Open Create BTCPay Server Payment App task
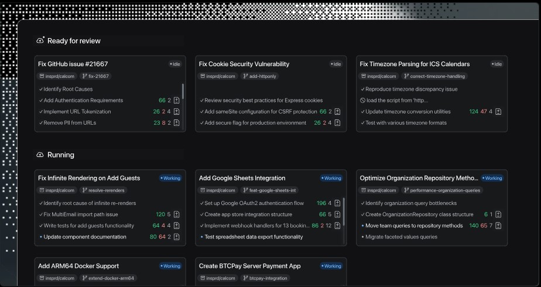 pos(249,266)
